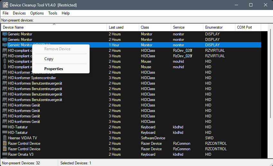
Task: Click 'kbdhid' in the Razer Omata V3 row
Action: coord(178,154)
